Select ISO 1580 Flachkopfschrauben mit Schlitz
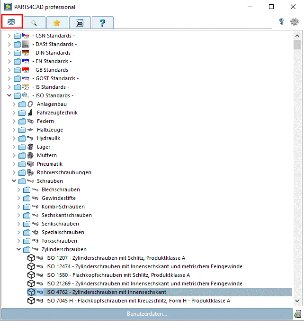This screenshot has height=321, width=304. [x=118, y=275]
